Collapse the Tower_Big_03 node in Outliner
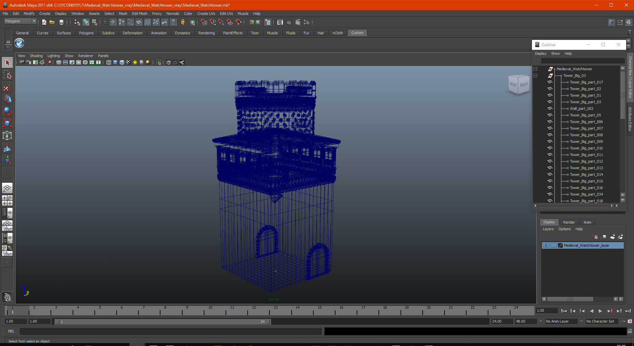This screenshot has width=634, height=346. coord(536,76)
